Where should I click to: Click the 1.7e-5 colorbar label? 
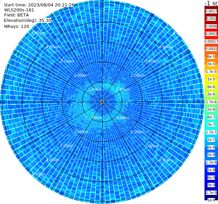click(211, 72)
